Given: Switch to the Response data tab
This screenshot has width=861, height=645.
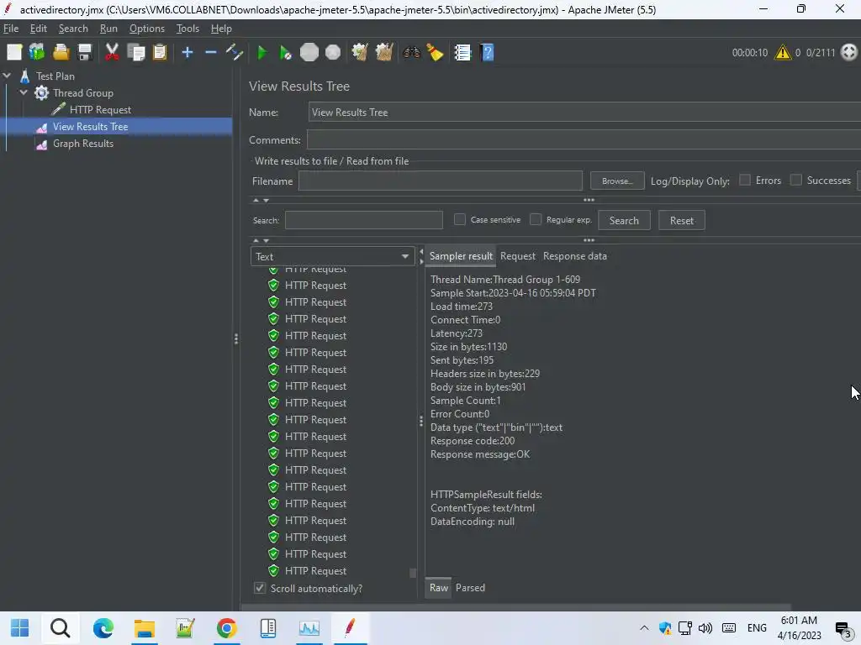Looking at the screenshot, I should [x=575, y=256].
